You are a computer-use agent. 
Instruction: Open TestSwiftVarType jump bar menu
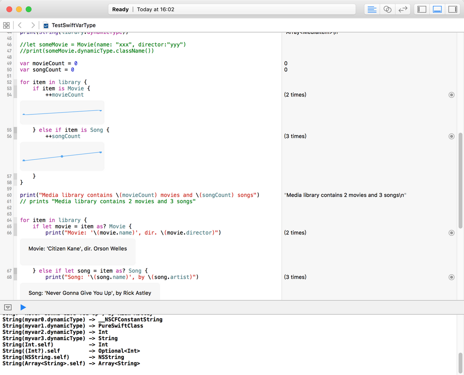pyautogui.click(x=73, y=25)
